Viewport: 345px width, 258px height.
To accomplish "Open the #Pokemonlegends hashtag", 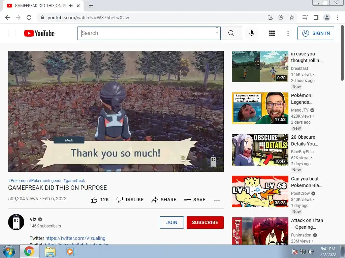I will pos(45,180).
